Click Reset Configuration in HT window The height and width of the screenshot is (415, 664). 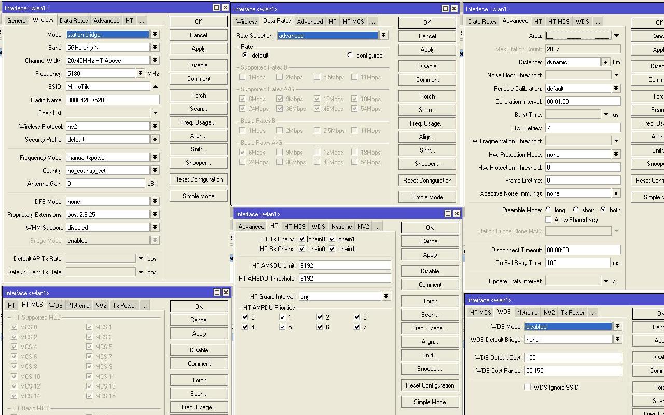(x=430, y=385)
